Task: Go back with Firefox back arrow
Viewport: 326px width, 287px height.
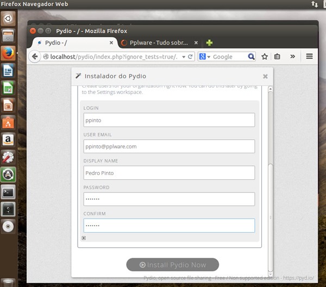Action: pyautogui.click(x=35, y=57)
